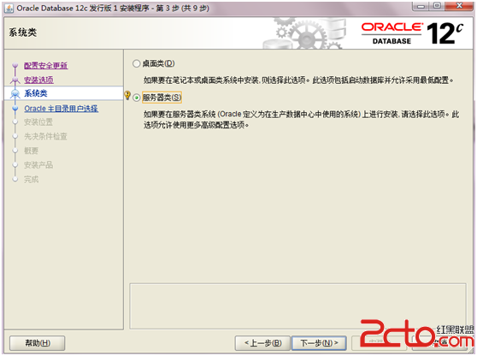This screenshot has width=477, height=356.
Task: Click the message text area at bottom
Action: (297, 306)
